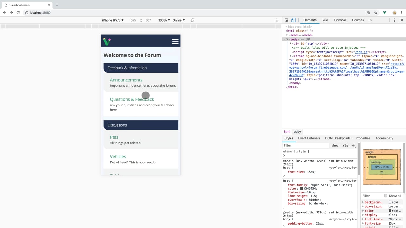Open the Vehicles forum link
406x228 pixels.
point(118,156)
